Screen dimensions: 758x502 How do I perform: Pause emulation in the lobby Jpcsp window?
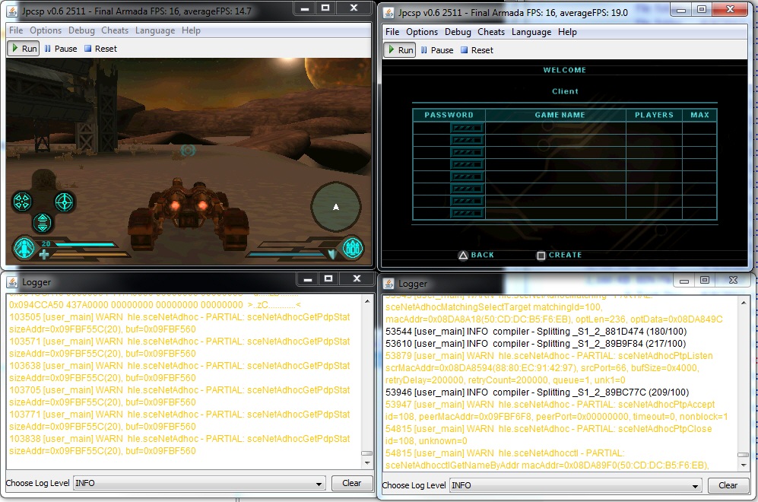[x=437, y=49]
